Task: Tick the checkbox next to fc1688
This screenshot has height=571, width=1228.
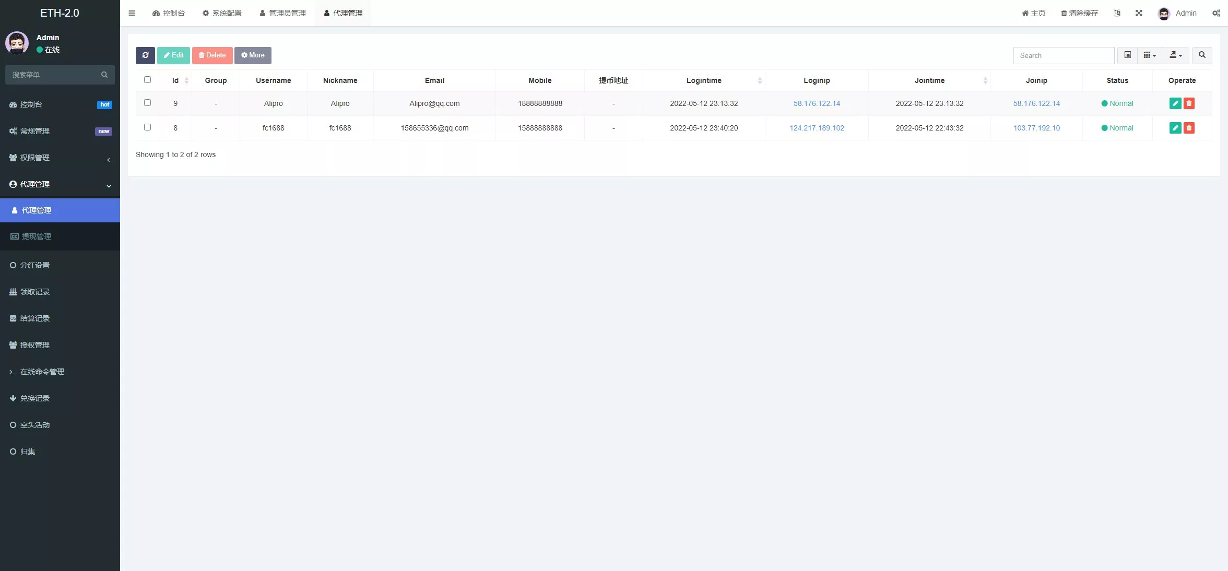Action: tap(148, 127)
